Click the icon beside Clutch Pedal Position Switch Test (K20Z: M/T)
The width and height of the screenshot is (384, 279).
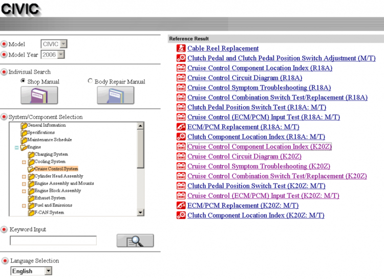pyautogui.click(x=181, y=186)
